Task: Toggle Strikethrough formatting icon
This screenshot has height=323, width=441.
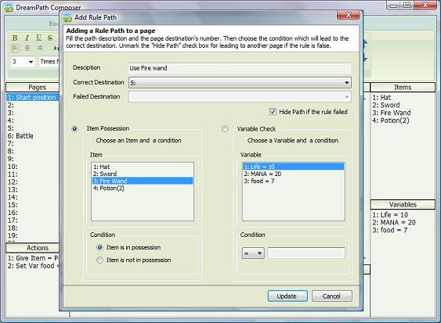Action: pyautogui.click(x=50, y=38)
